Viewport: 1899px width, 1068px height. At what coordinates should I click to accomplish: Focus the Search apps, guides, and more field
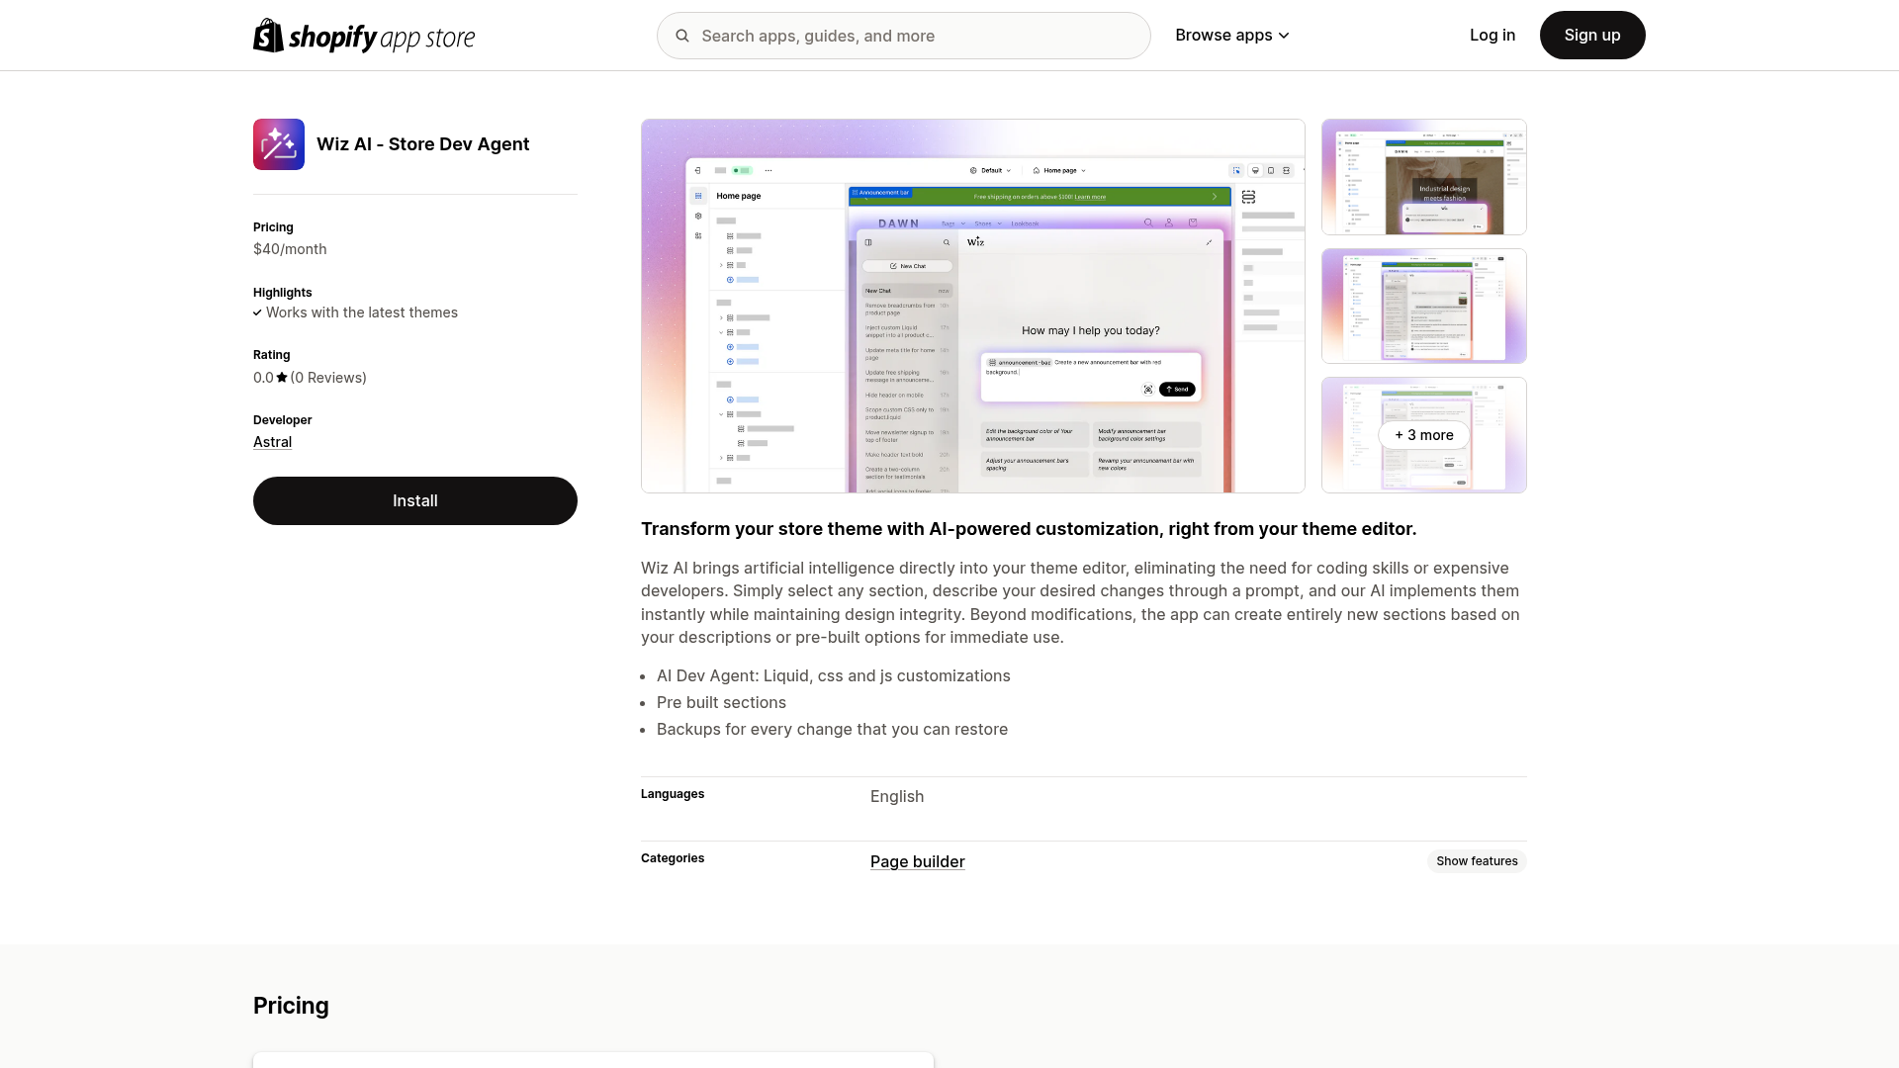[904, 36]
